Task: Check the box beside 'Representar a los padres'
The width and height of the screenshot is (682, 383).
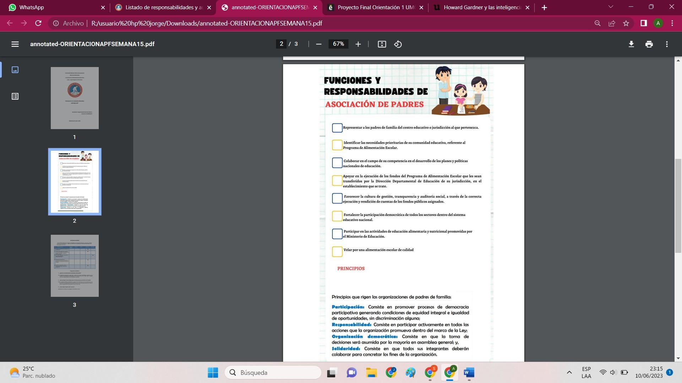Action: coord(337,128)
